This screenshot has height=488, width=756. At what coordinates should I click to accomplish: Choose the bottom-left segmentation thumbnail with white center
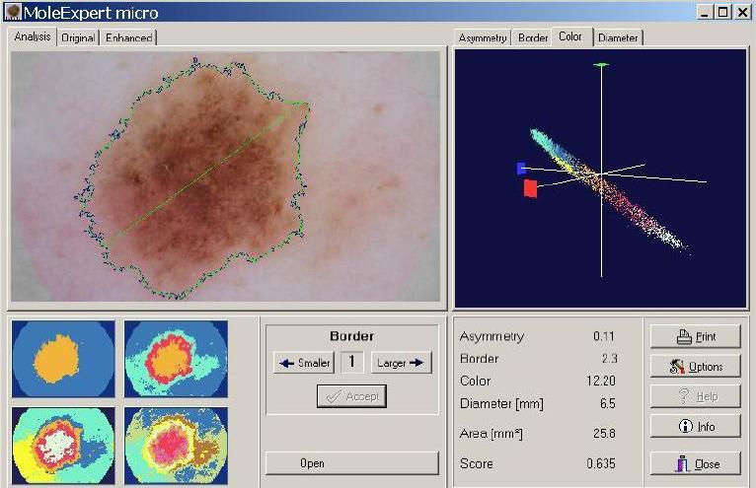pyautogui.click(x=63, y=446)
